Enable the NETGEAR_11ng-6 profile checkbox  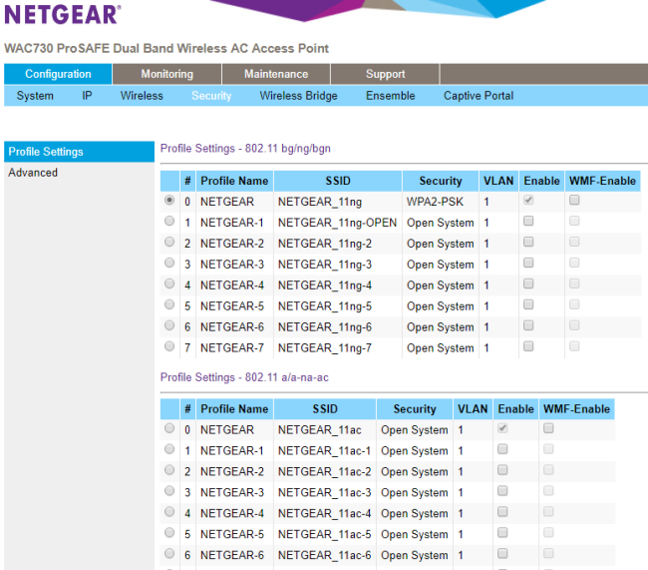(528, 325)
